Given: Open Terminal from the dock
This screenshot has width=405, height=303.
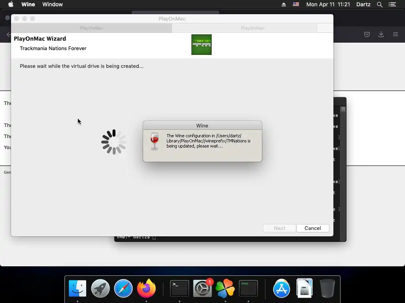Looking at the screenshot, I should pos(179,288).
